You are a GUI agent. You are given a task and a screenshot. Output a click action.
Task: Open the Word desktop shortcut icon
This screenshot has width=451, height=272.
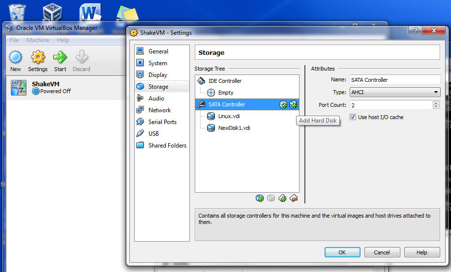coord(90,12)
